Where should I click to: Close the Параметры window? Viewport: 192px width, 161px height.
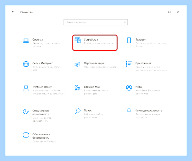(x=178, y=12)
